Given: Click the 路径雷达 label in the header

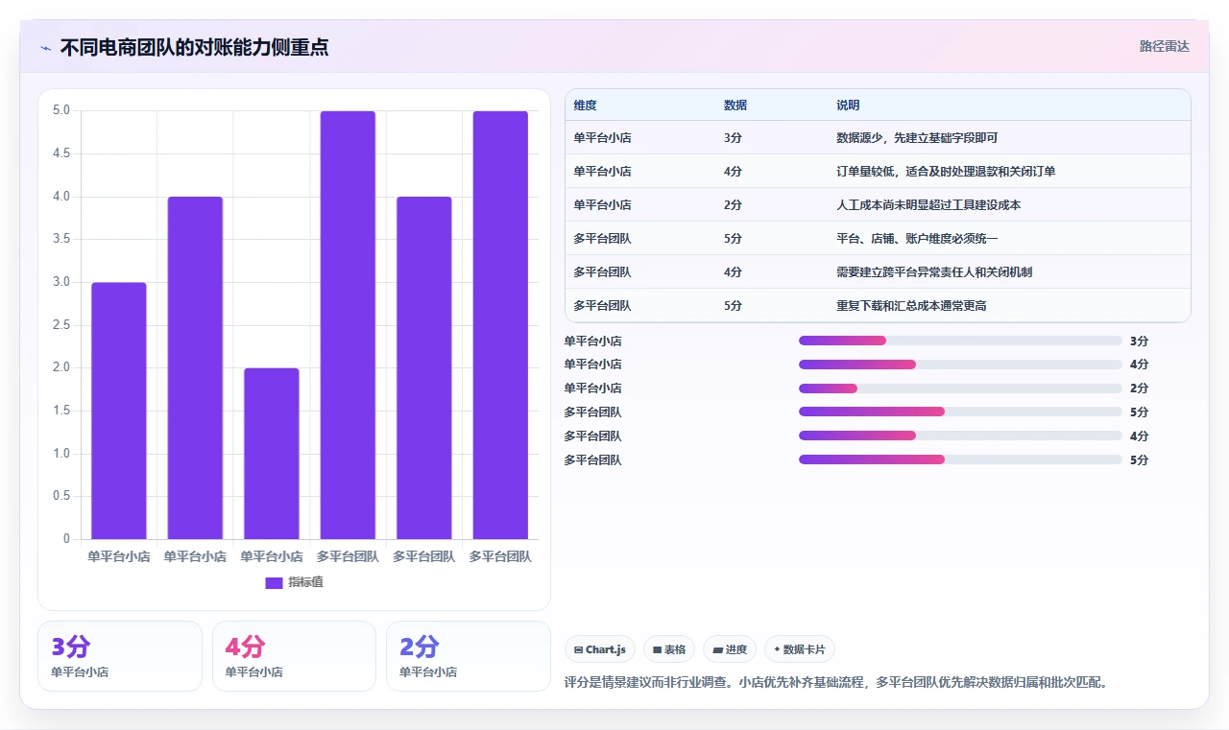Looking at the screenshot, I should (x=1165, y=46).
